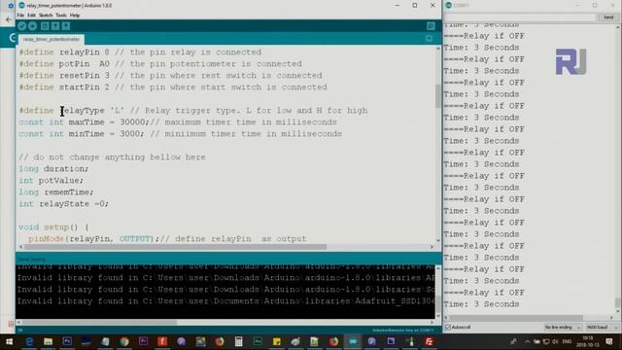Screen dimensions: 622x350
Task: Open the No line ending dropdown
Action: point(562,328)
